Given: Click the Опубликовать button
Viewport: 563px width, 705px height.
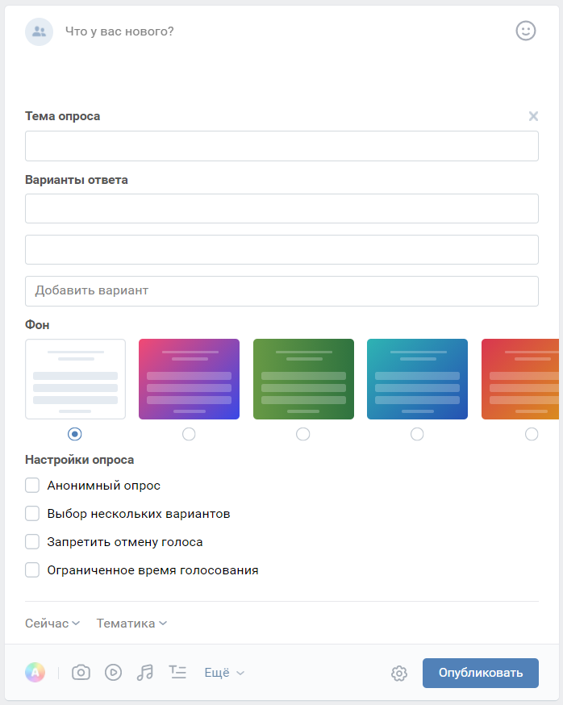Looking at the screenshot, I should coord(480,673).
